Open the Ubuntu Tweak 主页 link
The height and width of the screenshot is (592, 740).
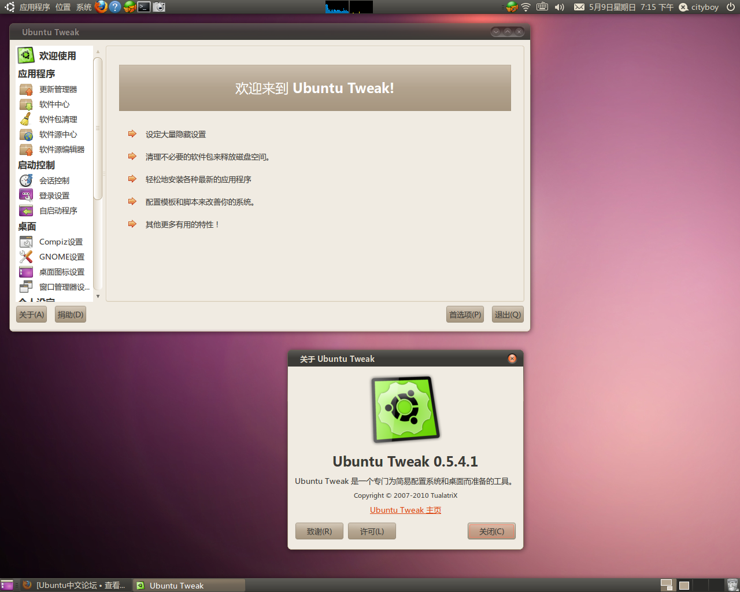[405, 510]
